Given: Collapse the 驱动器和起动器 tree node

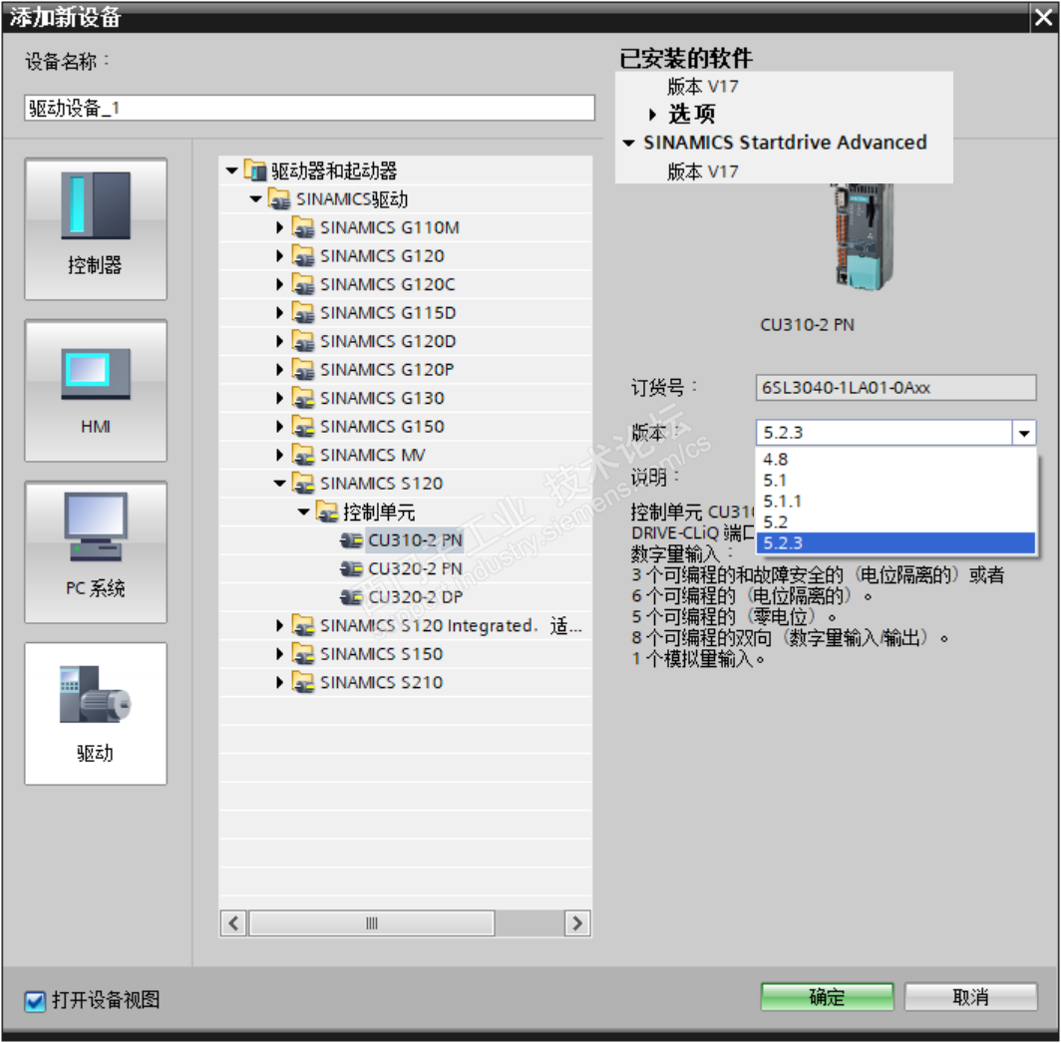Looking at the screenshot, I should coord(231,171).
